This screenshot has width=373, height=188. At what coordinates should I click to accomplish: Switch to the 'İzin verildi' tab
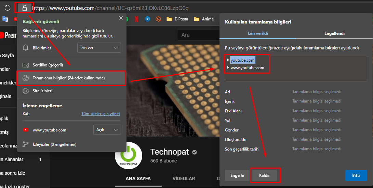(258, 33)
